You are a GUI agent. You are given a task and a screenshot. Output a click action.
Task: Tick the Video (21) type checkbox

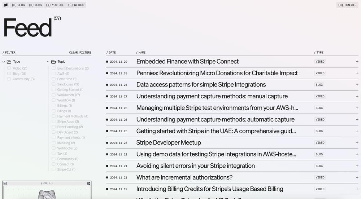click(x=9, y=68)
